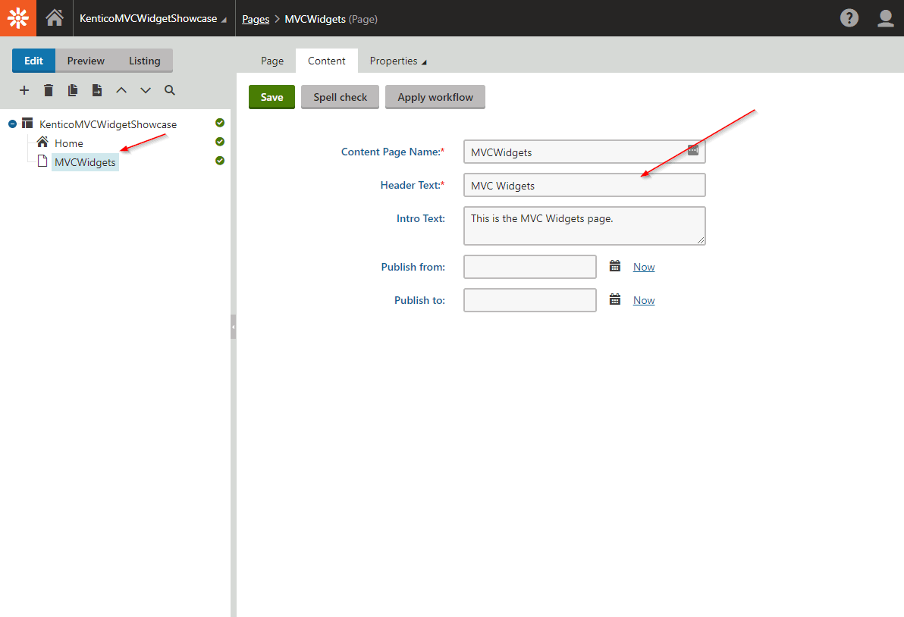Switch to Preview mode

pyautogui.click(x=86, y=61)
